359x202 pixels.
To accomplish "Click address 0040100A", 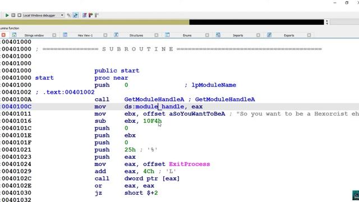I will click(16, 99).
